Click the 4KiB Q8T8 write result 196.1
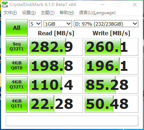This screenshot has height=130, width=144. point(111,66)
